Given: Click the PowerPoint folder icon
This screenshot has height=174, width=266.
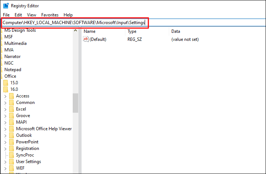Looking at the screenshot, I should 11,142.
